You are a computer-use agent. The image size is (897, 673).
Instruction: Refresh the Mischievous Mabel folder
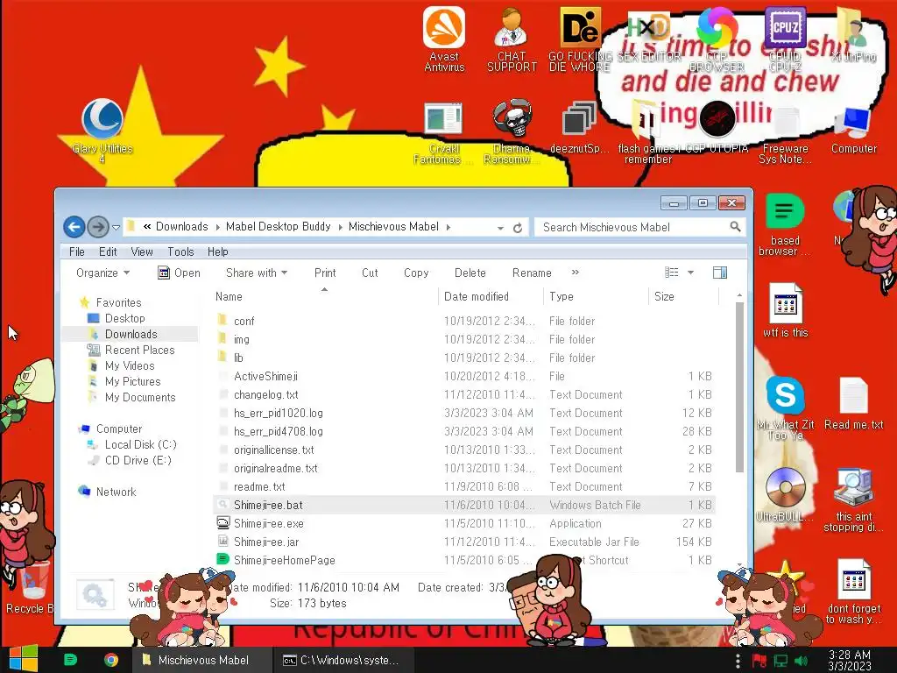518,228
